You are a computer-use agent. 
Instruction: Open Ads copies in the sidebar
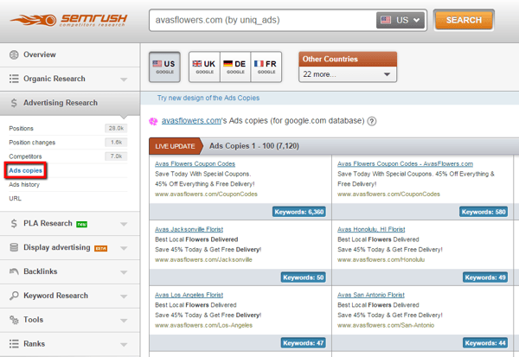click(x=26, y=170)
